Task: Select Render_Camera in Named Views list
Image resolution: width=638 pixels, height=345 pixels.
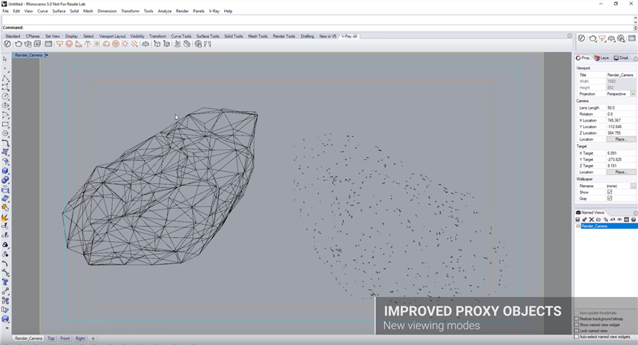Action: [x=594, y=227]
